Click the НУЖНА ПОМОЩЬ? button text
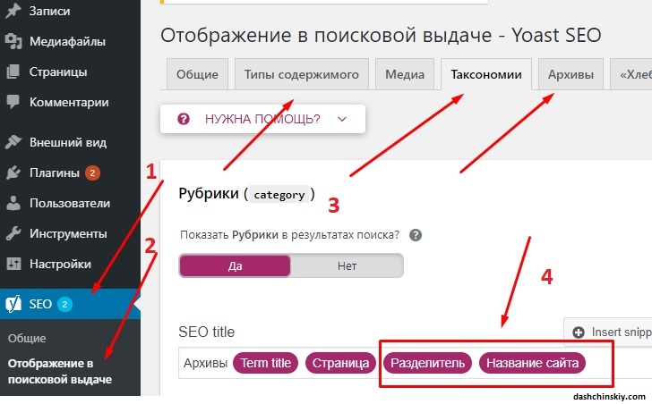Screen dimensions: 652x404 point(262,119)
